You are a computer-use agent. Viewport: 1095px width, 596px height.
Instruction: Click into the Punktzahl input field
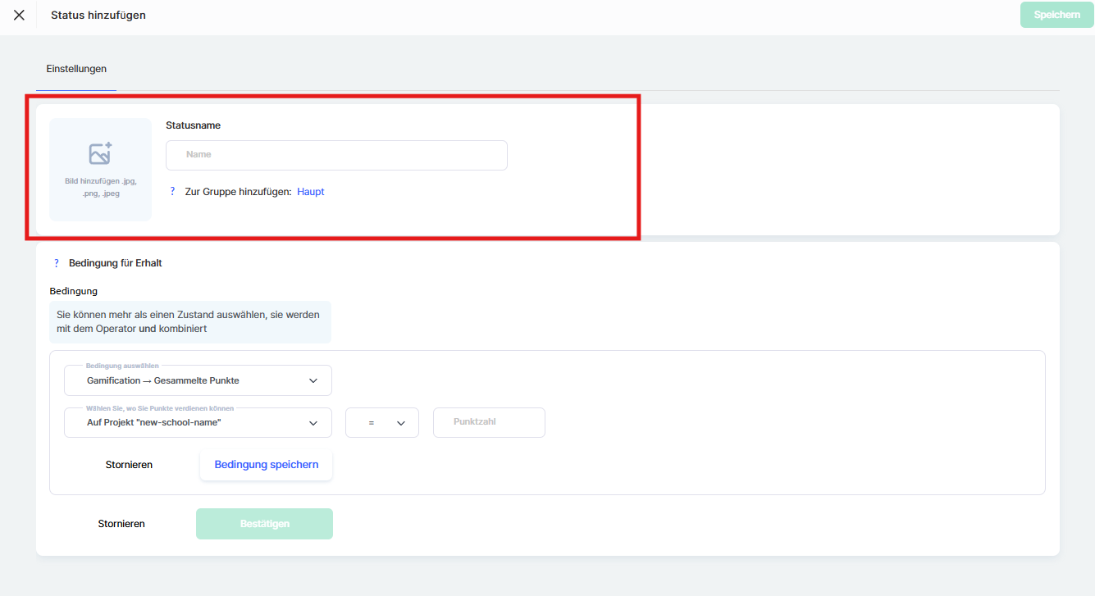tap(489, 422)
